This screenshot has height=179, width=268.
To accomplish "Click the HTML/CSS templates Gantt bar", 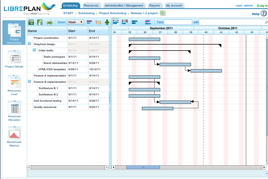I will pos(206,71).
